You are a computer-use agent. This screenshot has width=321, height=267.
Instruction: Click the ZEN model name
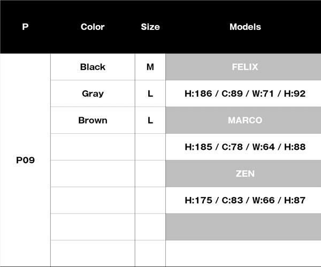pos(245,174)
